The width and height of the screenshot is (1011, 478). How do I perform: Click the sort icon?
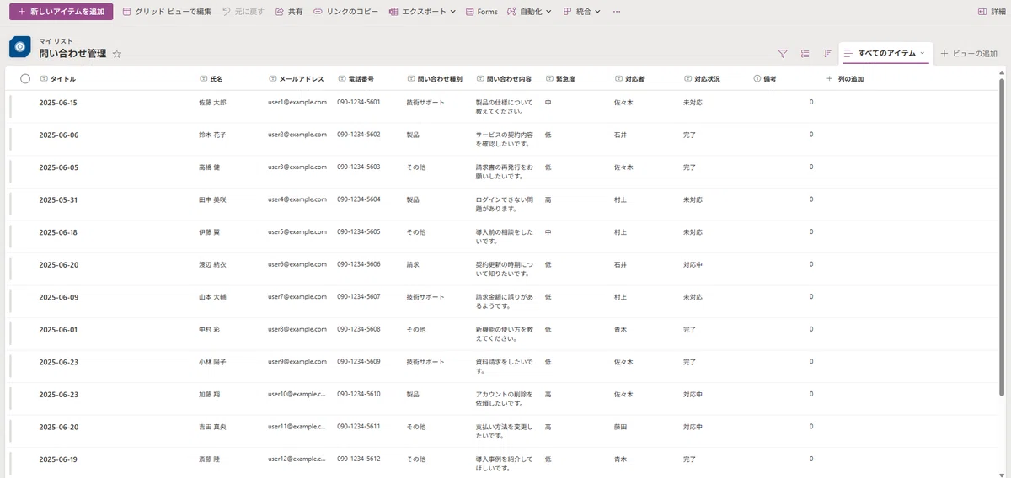click(827, 53)
